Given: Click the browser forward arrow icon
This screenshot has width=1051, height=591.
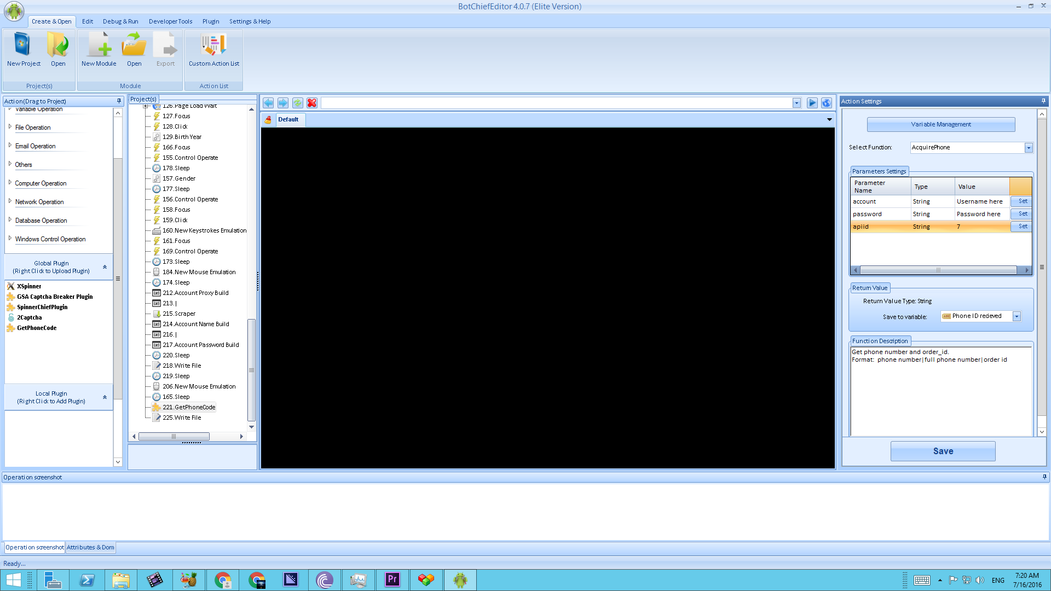Looking at the screenshot, I should 283,103.
